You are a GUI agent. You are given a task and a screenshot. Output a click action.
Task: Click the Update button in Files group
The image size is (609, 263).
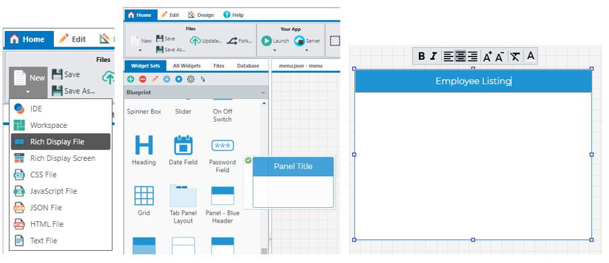pos(206,41)
